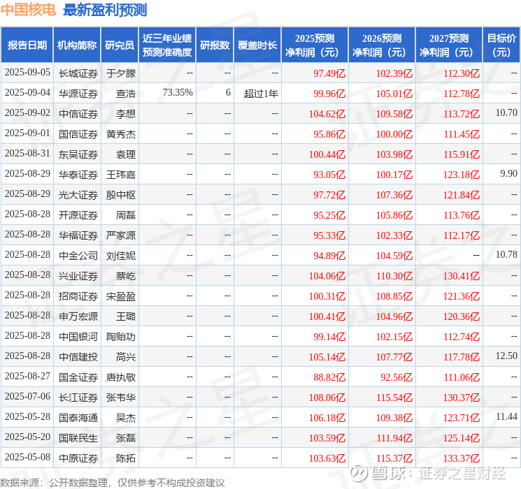Select the 招商证券 institution cell
521x489 pixels.
coord(78,296)
